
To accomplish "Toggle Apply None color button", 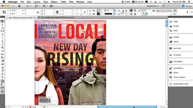I will 2,88.
